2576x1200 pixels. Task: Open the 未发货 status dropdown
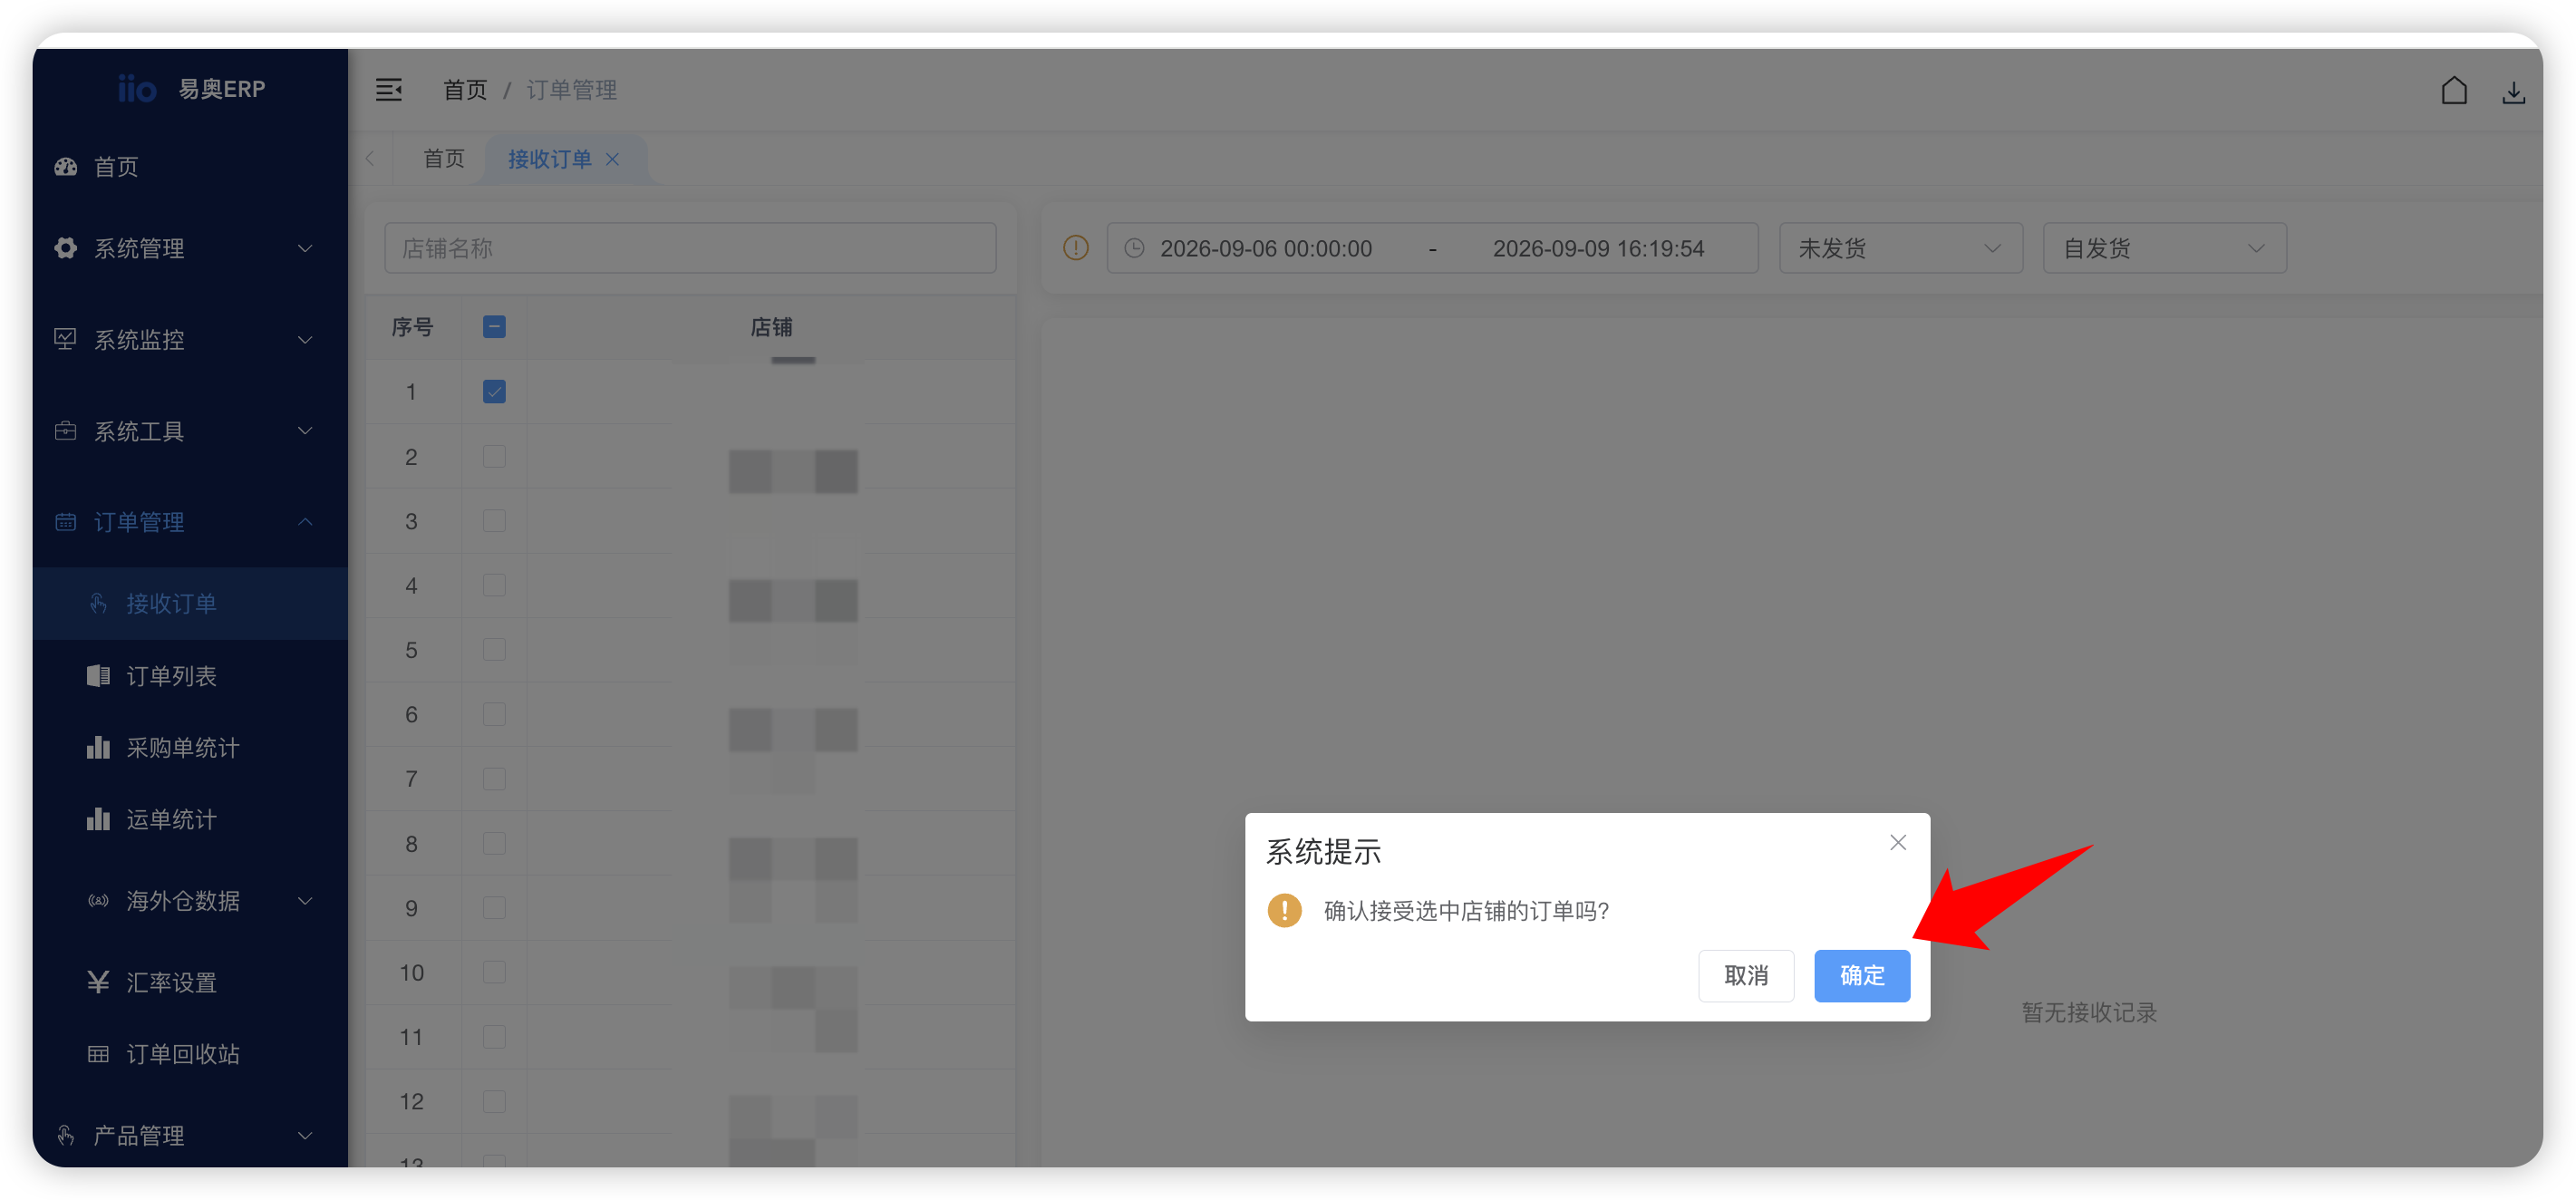point(1900,248)
